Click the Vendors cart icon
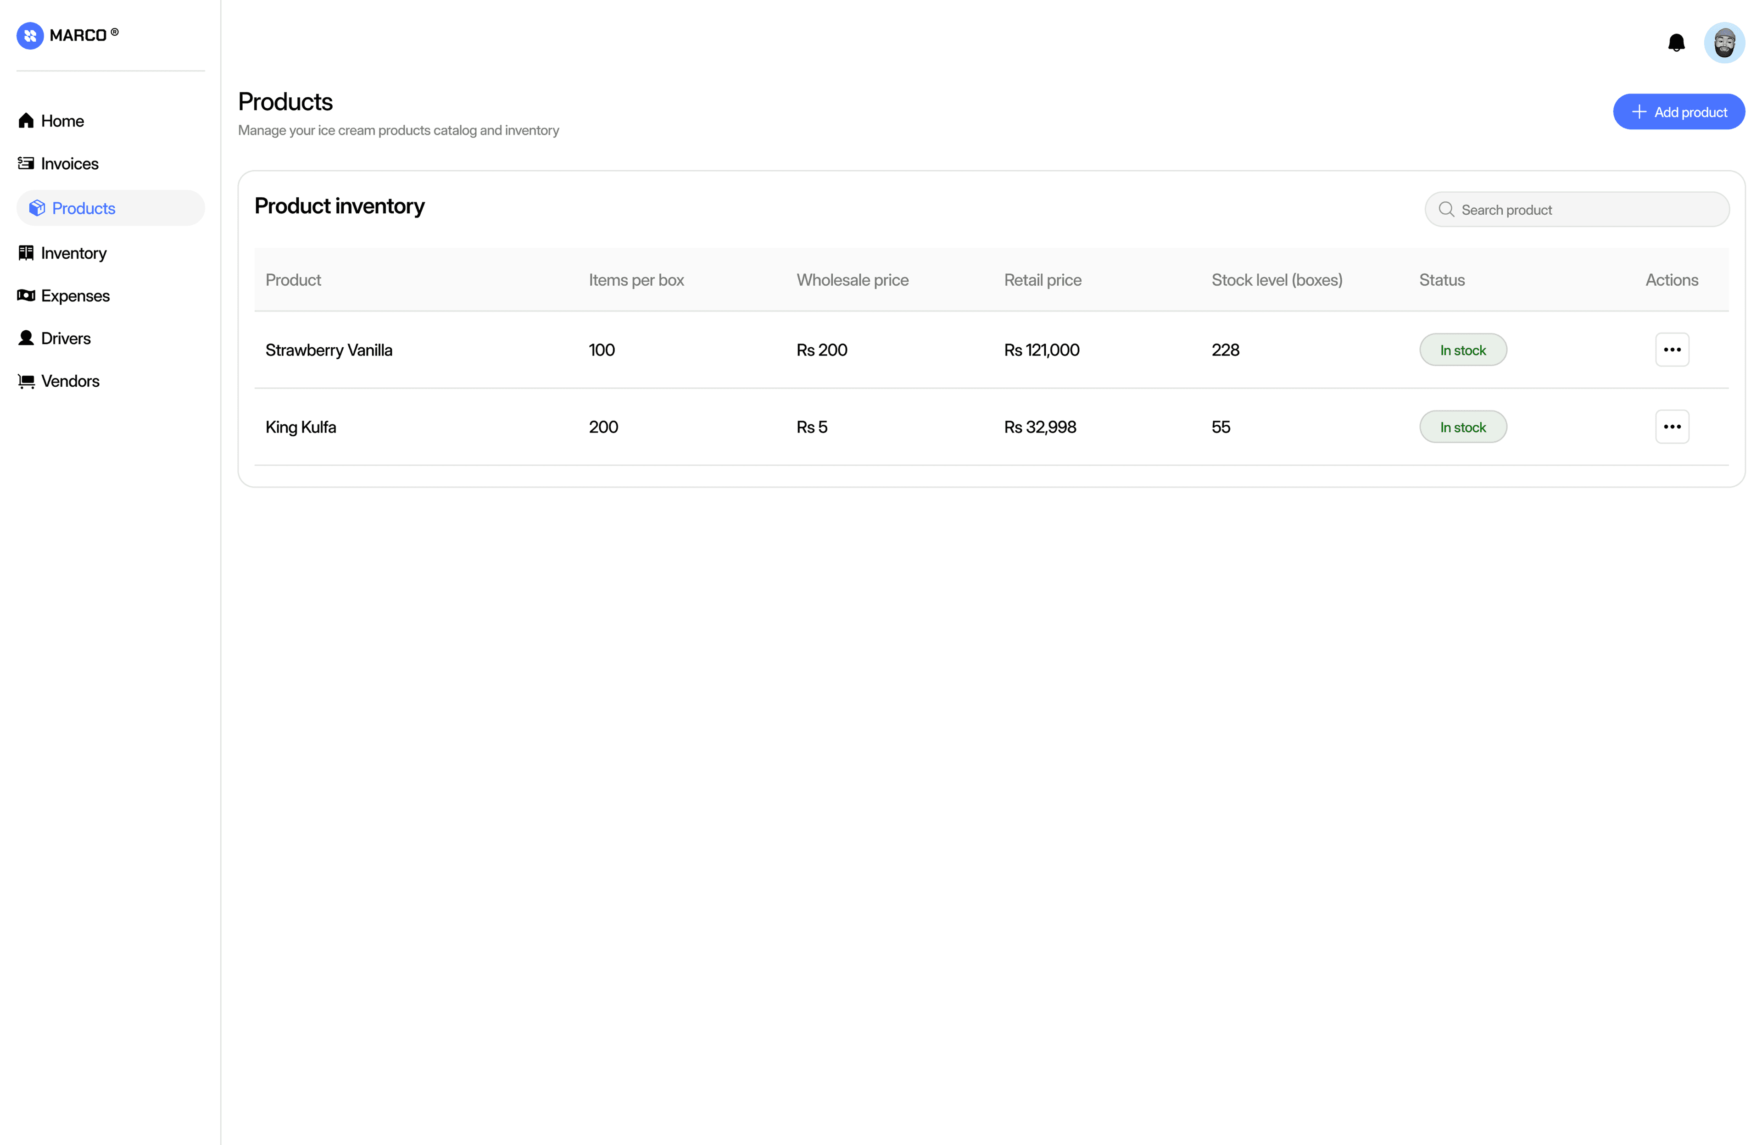 [x=26, y=381]
